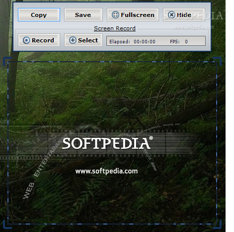This screenshot has height=232, width=234.
Task: Open the Screen Record link
Action: tap(115, 28)
